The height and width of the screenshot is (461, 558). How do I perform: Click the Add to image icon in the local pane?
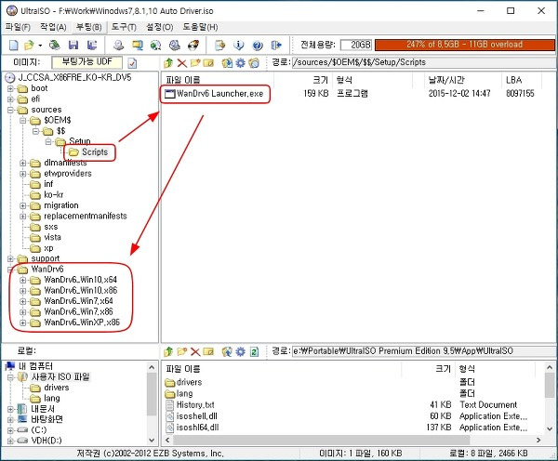point(227,352)
